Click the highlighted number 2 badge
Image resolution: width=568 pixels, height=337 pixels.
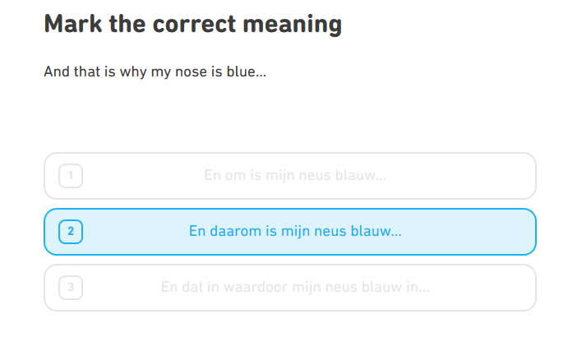pyautogui.click(x=71, y=232)
